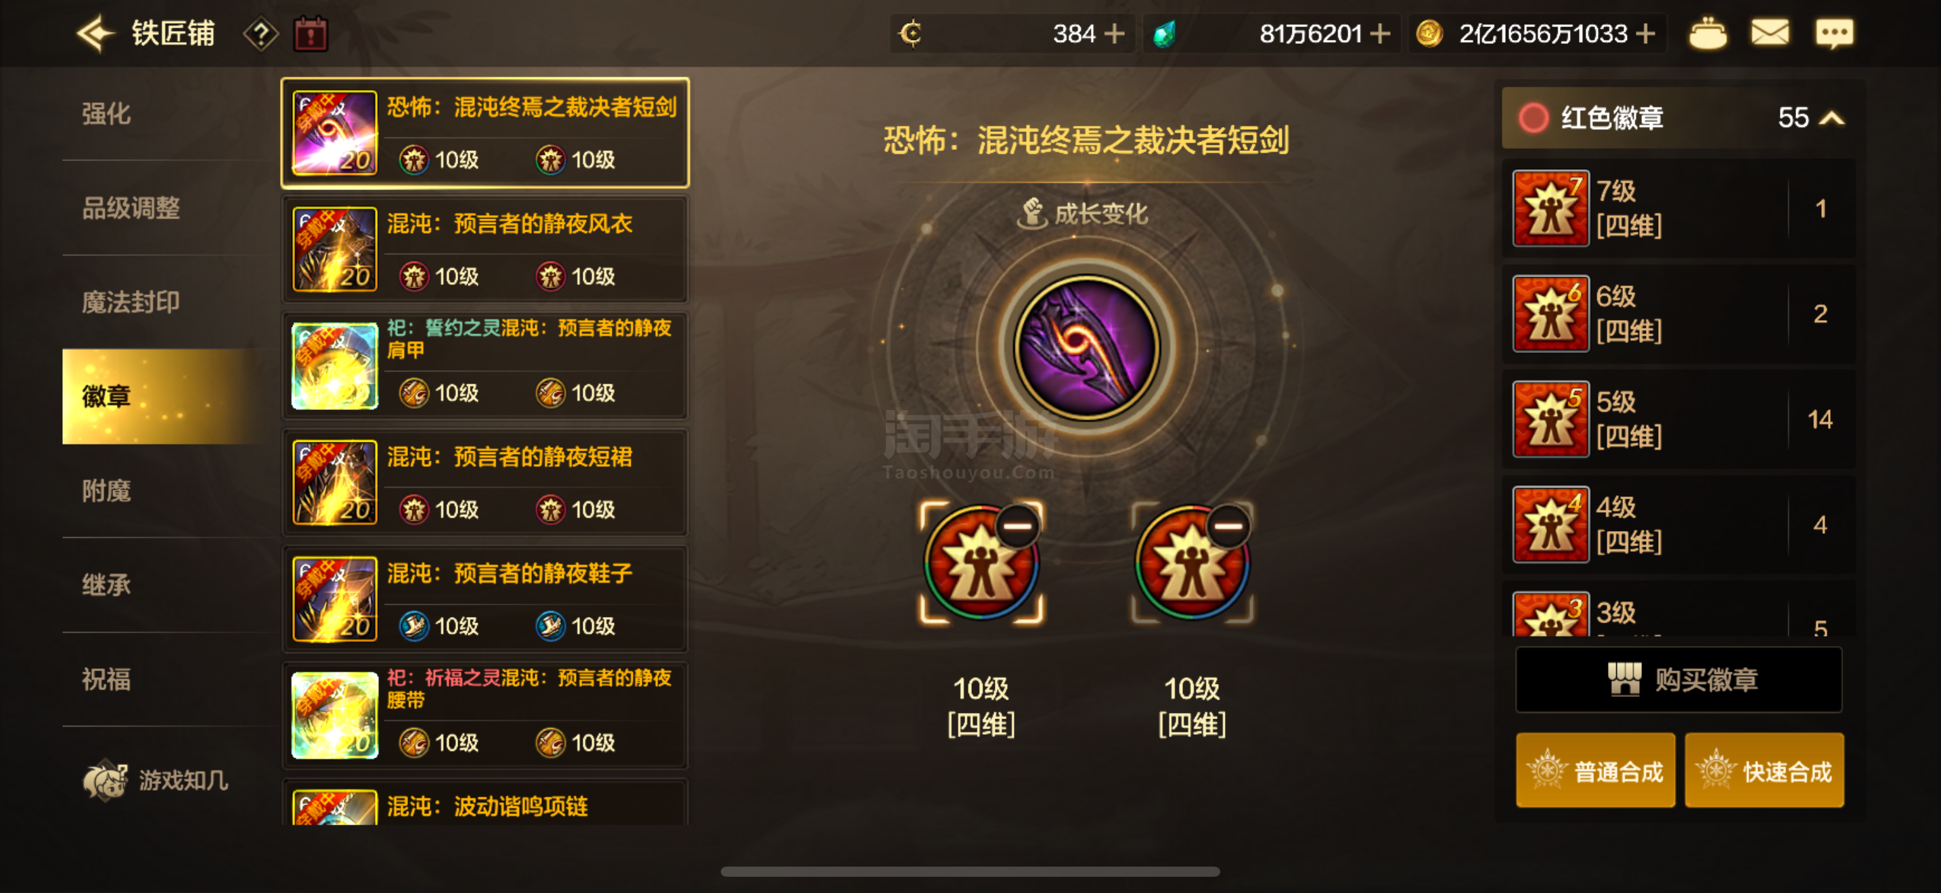
Task: Click the 游戏知几 mascot icon
Action: [x=105, y=779]
